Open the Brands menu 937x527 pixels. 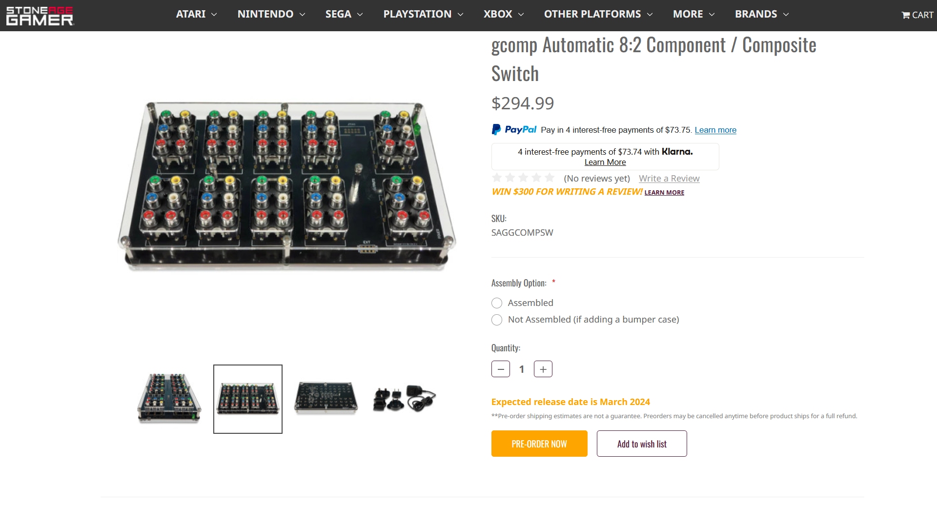coord(761,14)
